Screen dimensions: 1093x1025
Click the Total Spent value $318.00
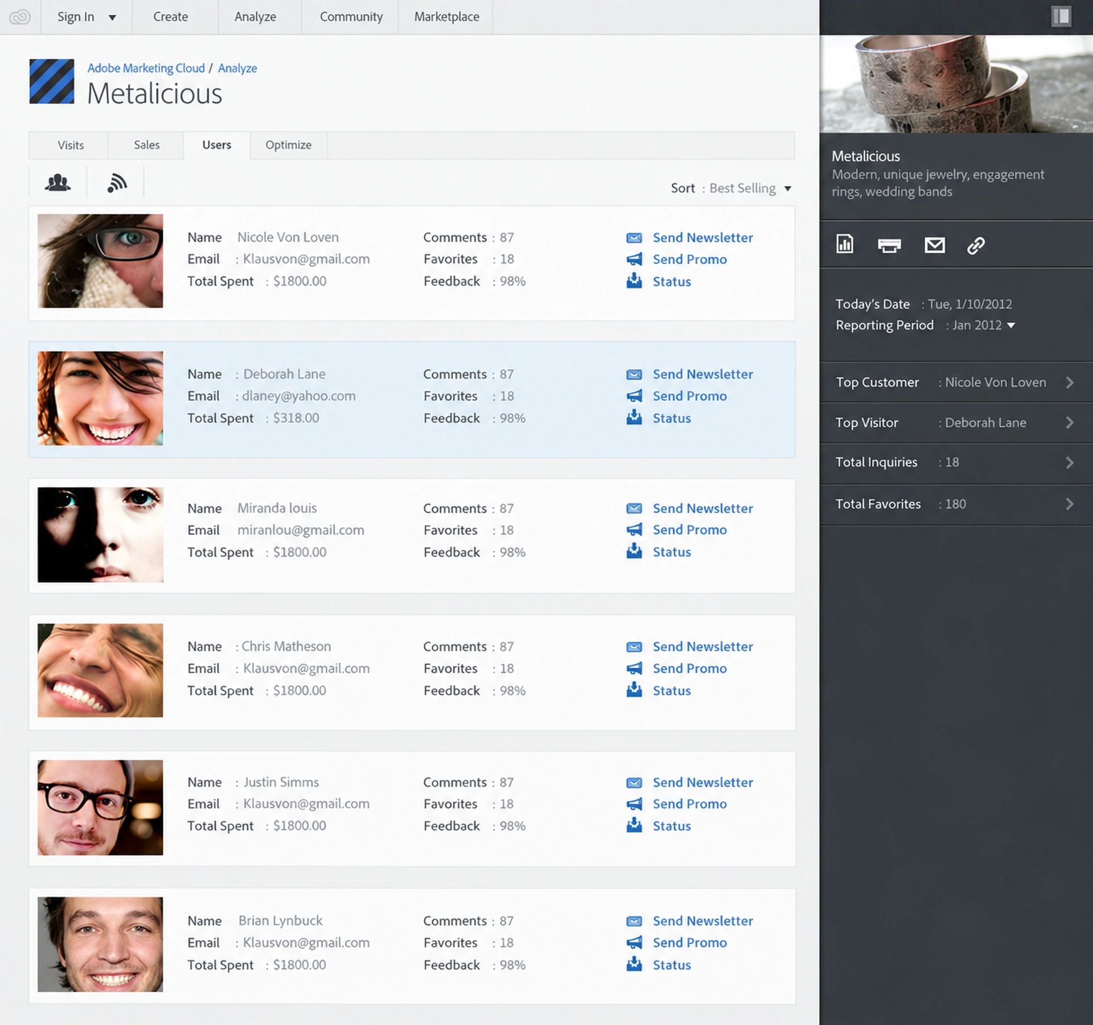coord(296,418)
